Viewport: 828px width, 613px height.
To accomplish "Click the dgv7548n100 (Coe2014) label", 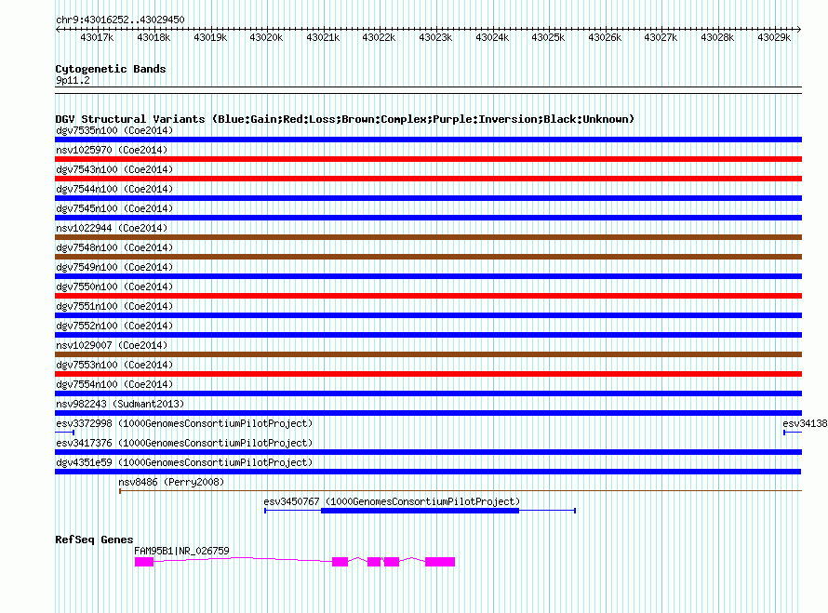I will 114,247.
